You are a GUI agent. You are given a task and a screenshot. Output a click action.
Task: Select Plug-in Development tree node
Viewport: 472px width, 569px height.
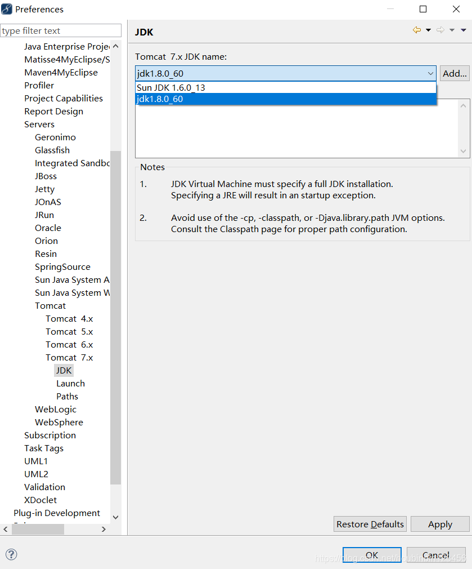tap(56, 513)
